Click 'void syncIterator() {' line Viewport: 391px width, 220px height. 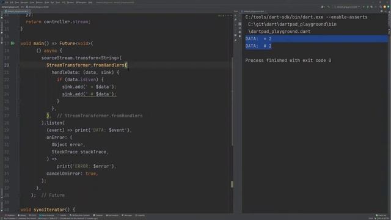click(x=48, y=210)
